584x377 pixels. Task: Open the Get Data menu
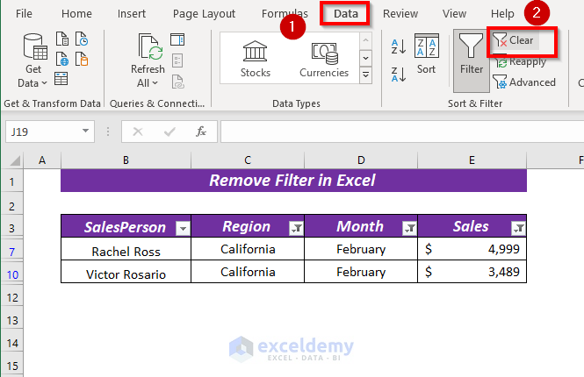[x=33, y=60]
